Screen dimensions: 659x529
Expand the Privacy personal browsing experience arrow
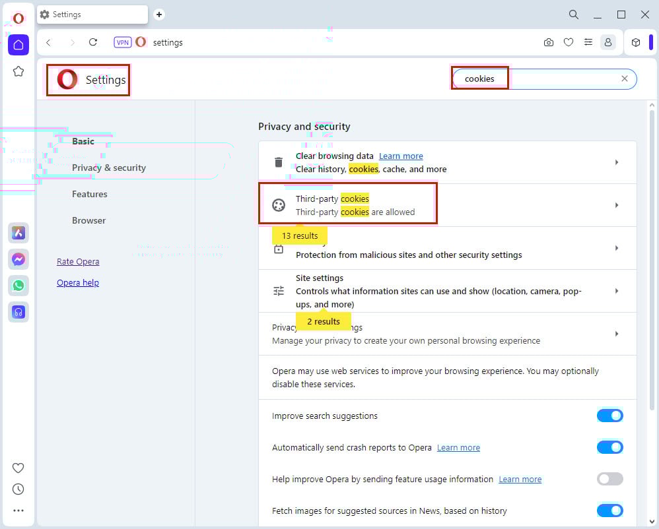pos(617,334)
